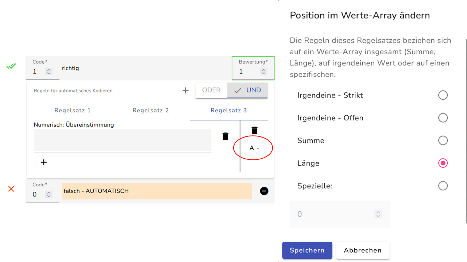
Task: Delete Regelsatz 3 using trash icon above 'A -'
Action: 254,130
